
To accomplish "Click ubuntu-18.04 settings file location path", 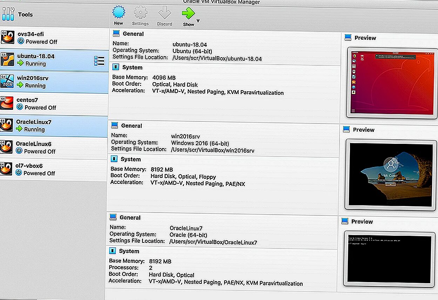I will pos(217,59).
